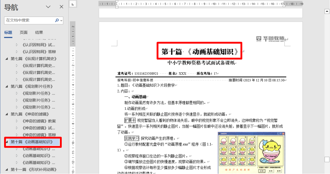The width and height of the screenshot is (330, 174).
Task: Click the vertical scrollbar up arrow
Action: tap(327, 11)
